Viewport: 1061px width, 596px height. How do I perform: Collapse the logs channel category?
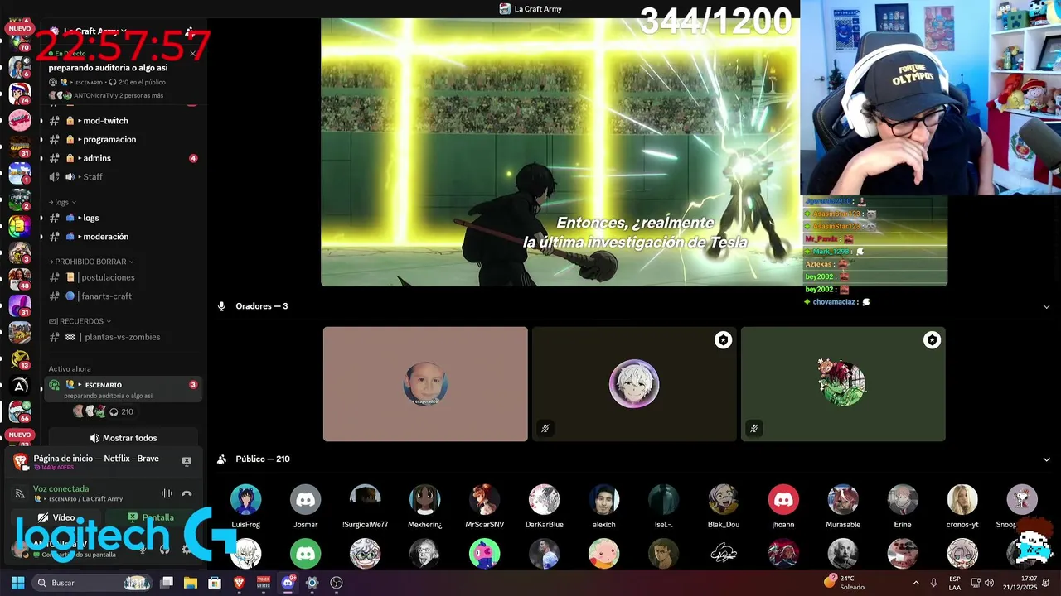click(x=62, y=202)
